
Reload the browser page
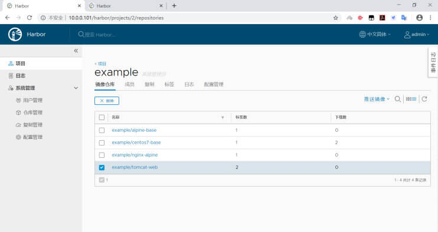(x=30, y=18)
